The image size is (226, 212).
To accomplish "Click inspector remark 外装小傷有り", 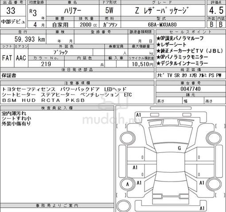I will pos(16,124).
